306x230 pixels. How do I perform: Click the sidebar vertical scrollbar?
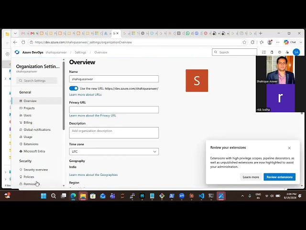click(x=64, y=96)
